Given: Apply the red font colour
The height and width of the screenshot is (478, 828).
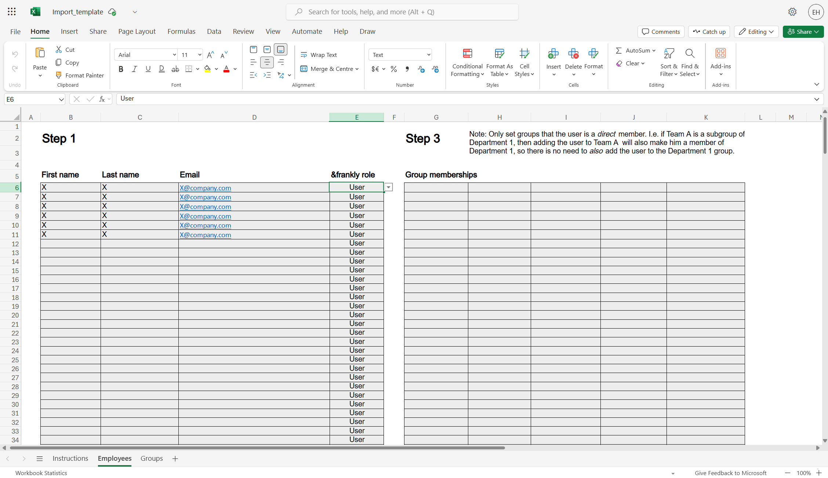Looking at the screenshot, I should pyautogui.click(x=226, y=69).
